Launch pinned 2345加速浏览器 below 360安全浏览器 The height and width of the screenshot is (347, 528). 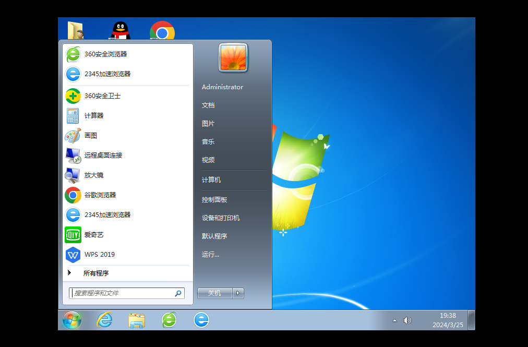click(128, 74)
